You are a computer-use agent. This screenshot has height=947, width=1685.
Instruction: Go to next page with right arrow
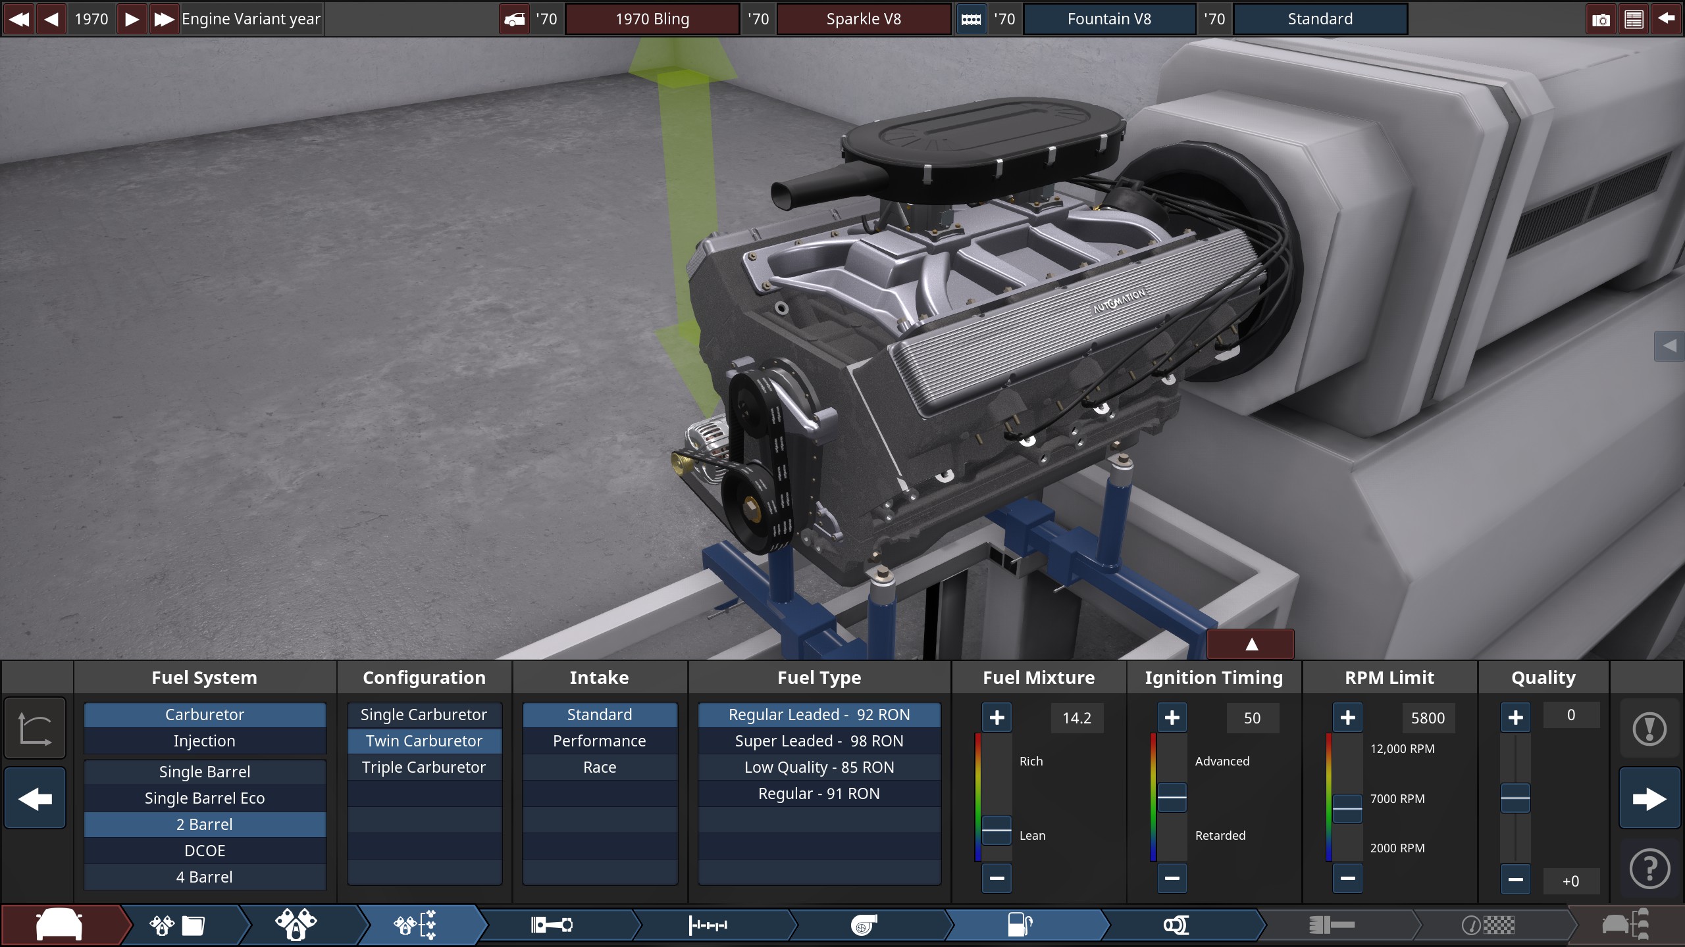click(1649, 799)
